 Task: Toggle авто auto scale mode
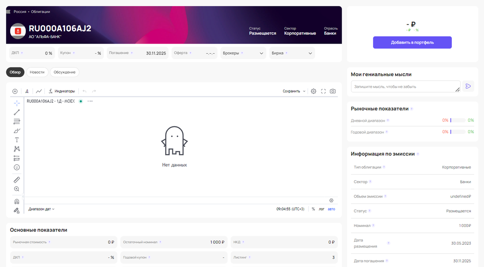tap(331, 209)
